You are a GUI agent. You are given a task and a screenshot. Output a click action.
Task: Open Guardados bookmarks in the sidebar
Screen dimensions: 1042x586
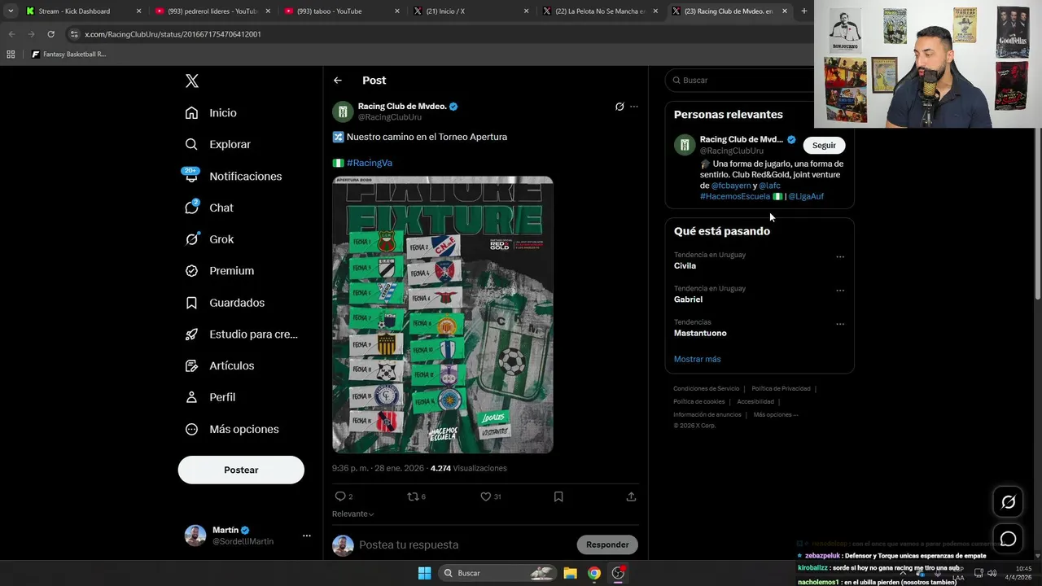click(225, 303)
